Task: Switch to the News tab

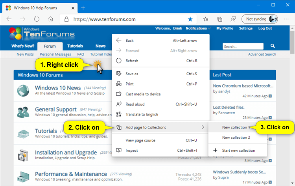Action: tap(100, 46)
